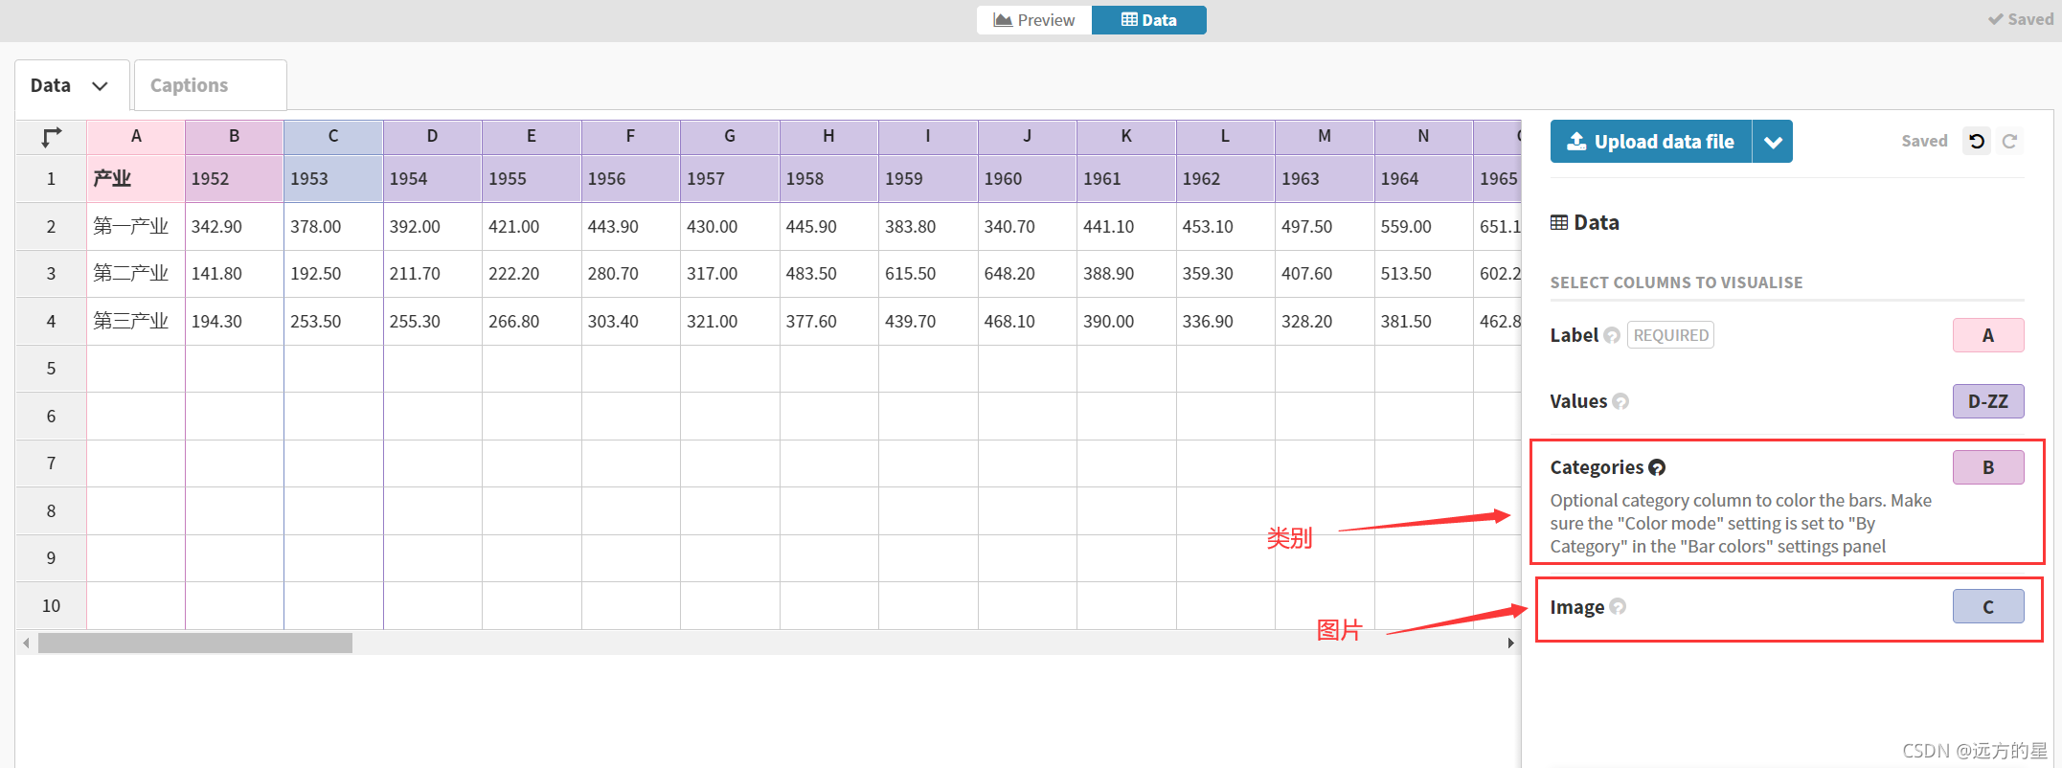Click the 1960 header cell
2062x768 pixels.
coord(1028,178)
